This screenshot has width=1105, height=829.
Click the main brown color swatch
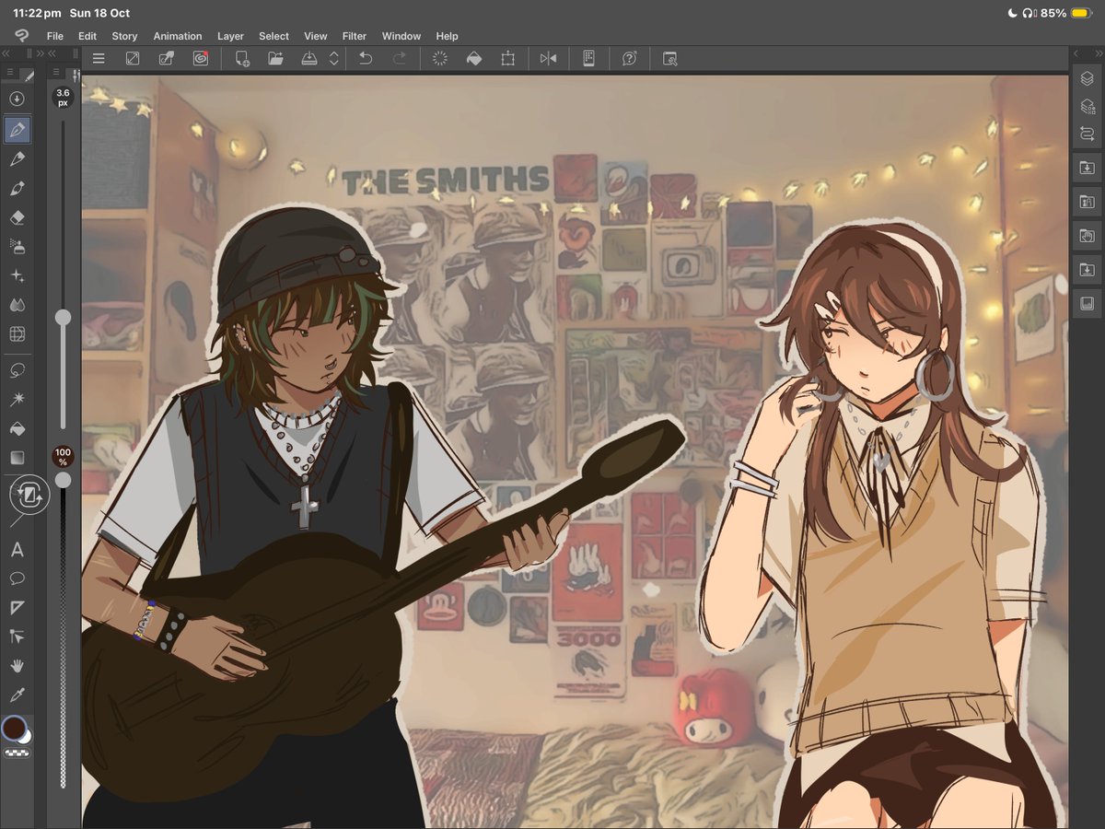pos(14,728)
